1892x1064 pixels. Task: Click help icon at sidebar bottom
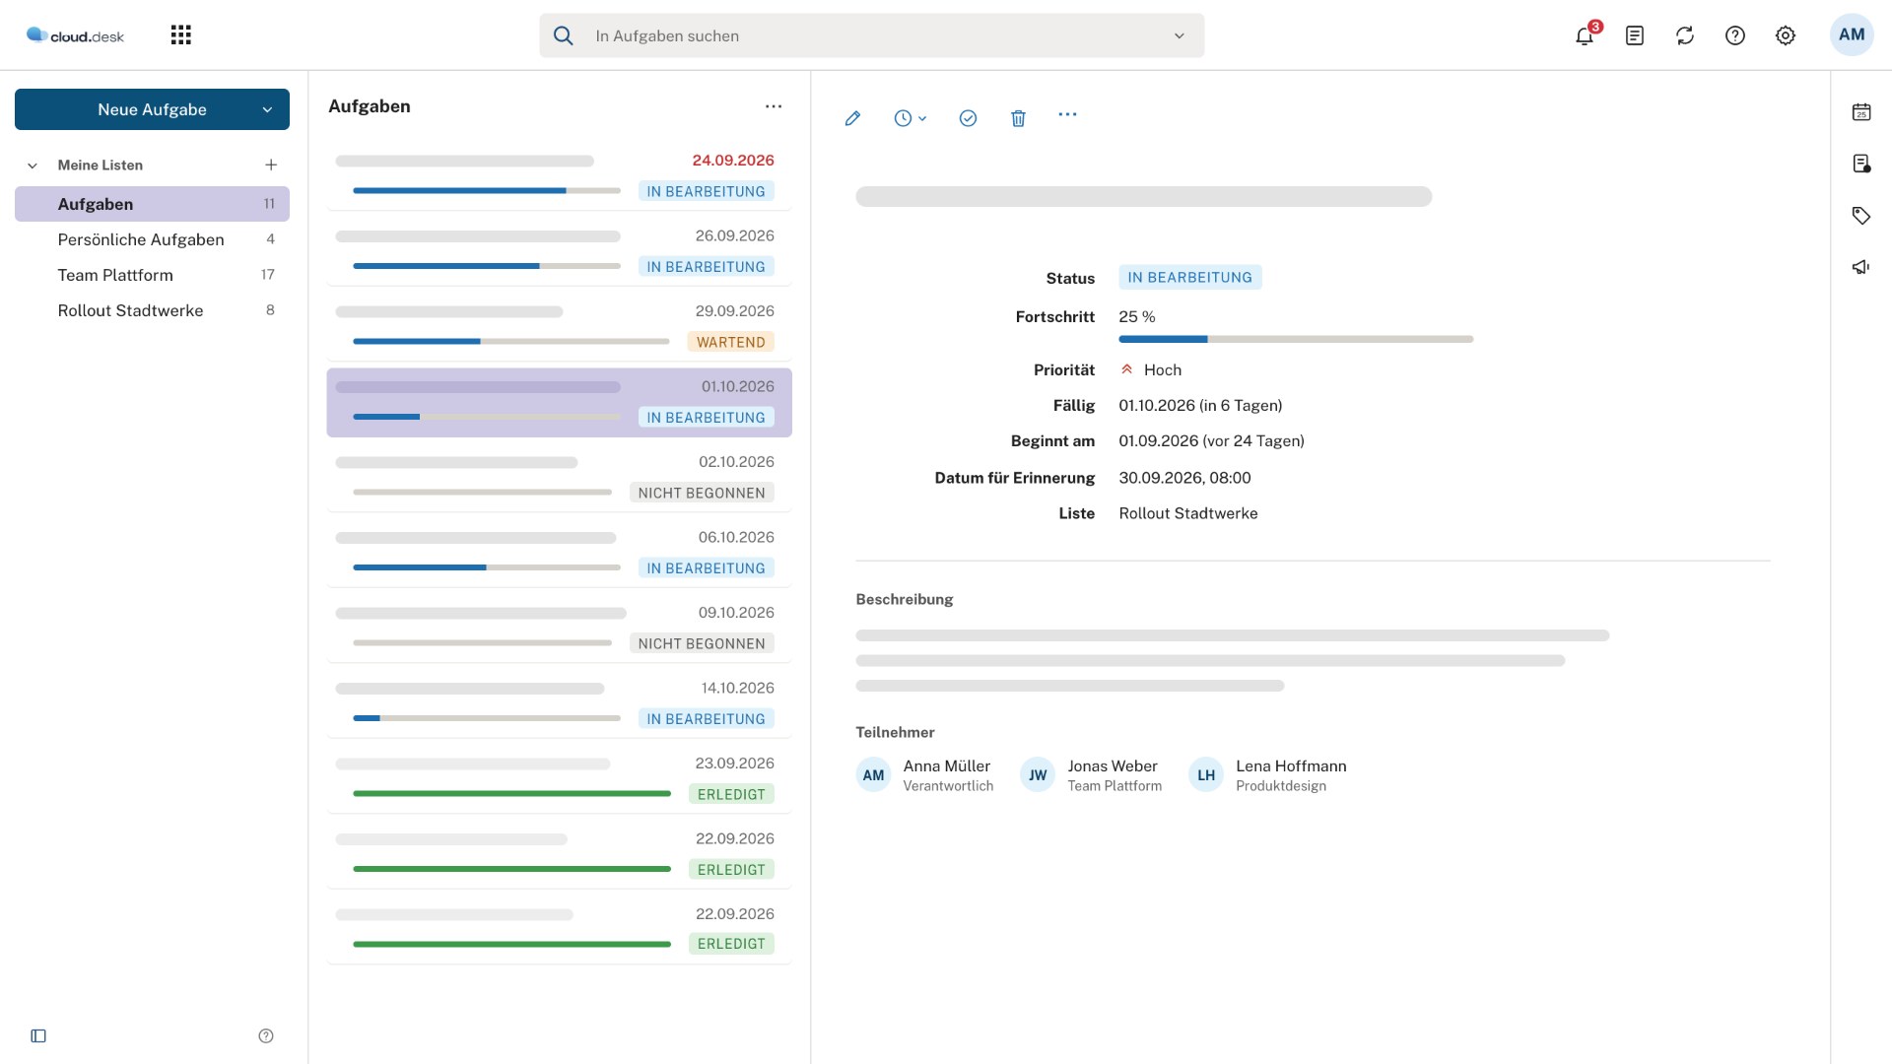coord(266,1035)
